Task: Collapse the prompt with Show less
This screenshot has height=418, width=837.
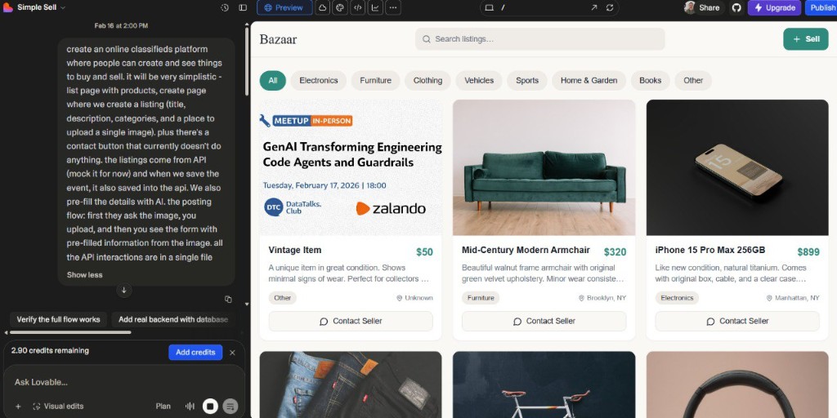Action: 84,275
